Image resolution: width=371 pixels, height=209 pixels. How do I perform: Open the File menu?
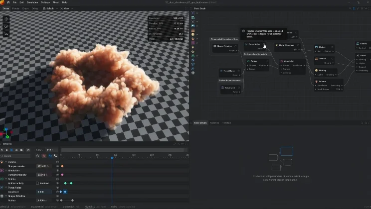pos(14,2)
